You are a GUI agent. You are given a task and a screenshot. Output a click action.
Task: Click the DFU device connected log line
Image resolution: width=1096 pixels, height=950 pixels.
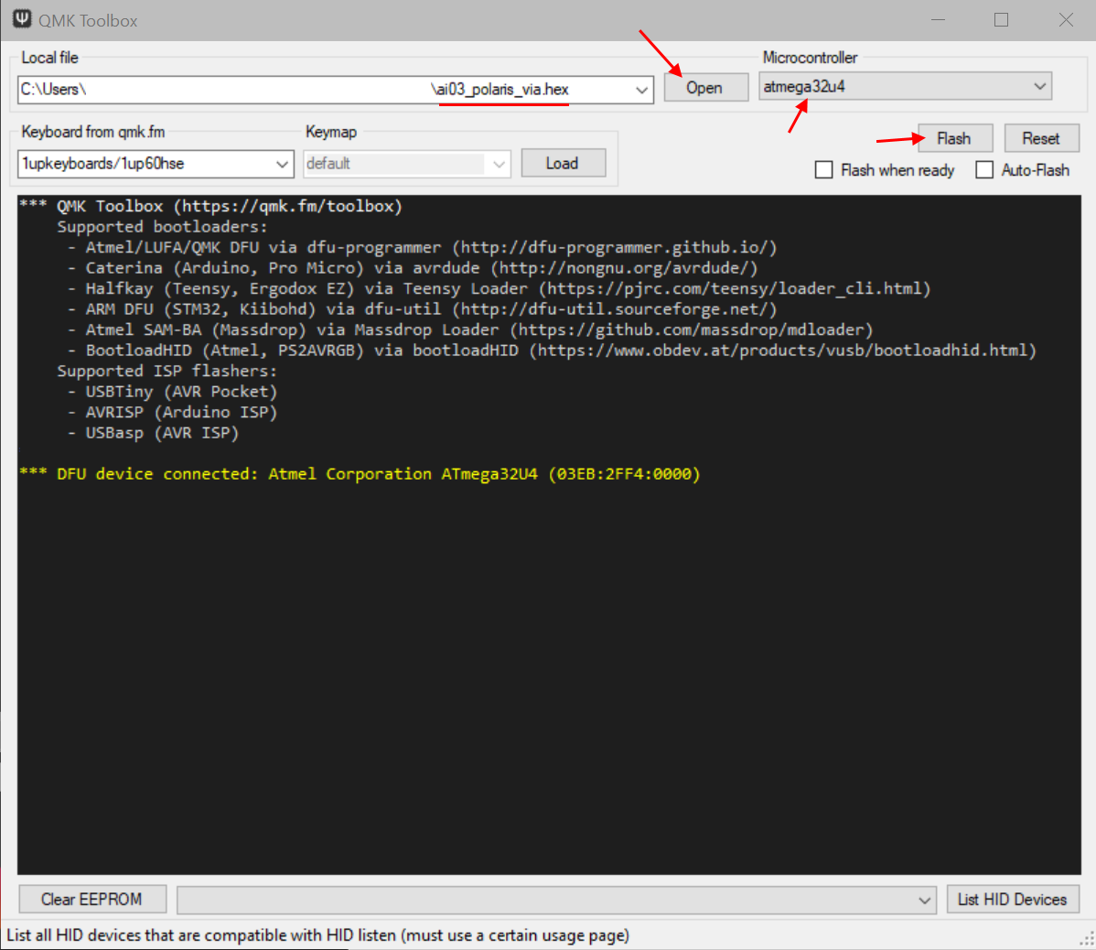(360, 474)
